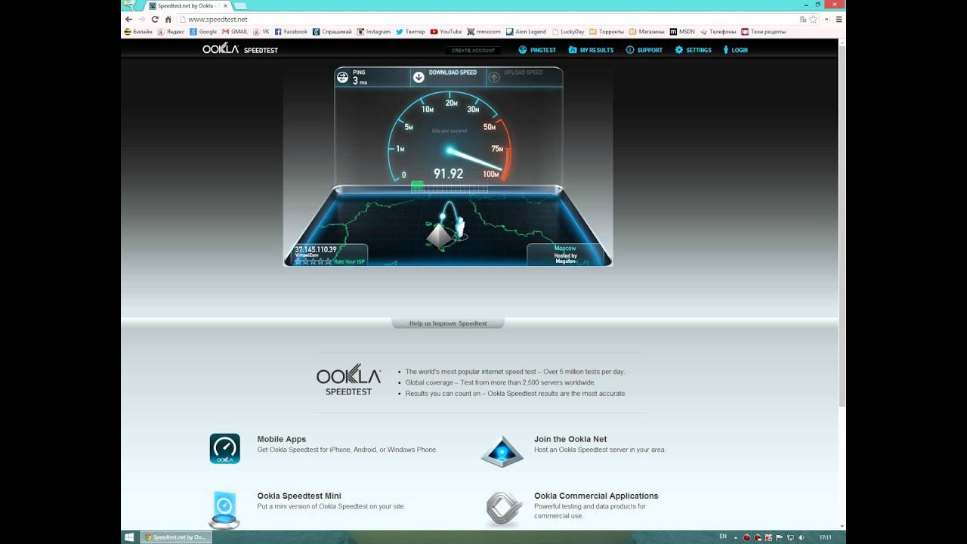The image size is (967, 544).
Task: Click Help us Improve Speedtest button
Action: pos(448,323)
